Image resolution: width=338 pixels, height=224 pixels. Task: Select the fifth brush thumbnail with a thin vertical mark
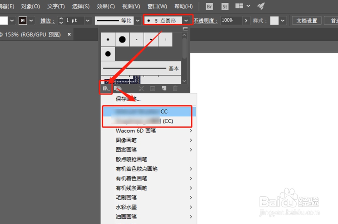(165, 39)
